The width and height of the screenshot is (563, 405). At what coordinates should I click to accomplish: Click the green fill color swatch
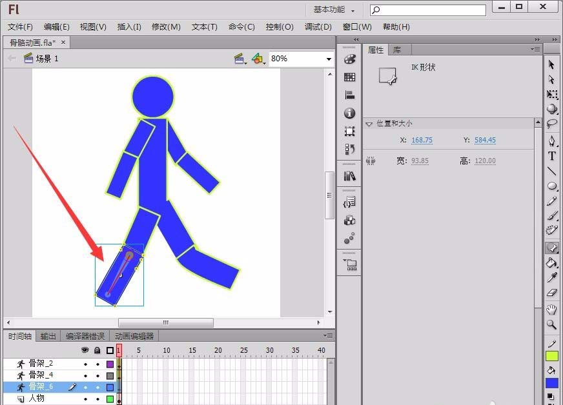pos(552,355)
